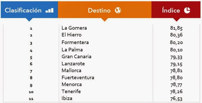Click the 78,26 index for Tenerife
This screenshot has width=202, height=103.
(176, 92)
